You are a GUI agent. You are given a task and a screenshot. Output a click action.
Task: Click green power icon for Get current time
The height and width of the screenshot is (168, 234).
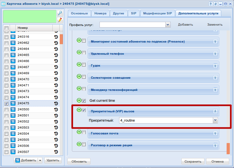(x=79, y=100)
